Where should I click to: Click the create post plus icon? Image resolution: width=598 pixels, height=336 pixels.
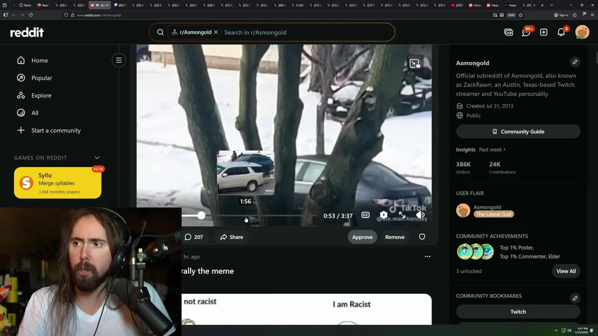point(544,32)
